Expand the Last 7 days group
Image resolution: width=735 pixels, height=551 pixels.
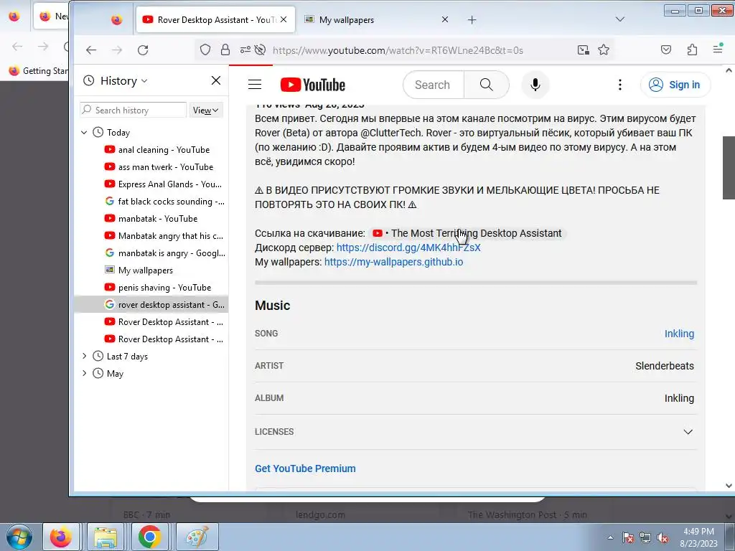point(85,356)
